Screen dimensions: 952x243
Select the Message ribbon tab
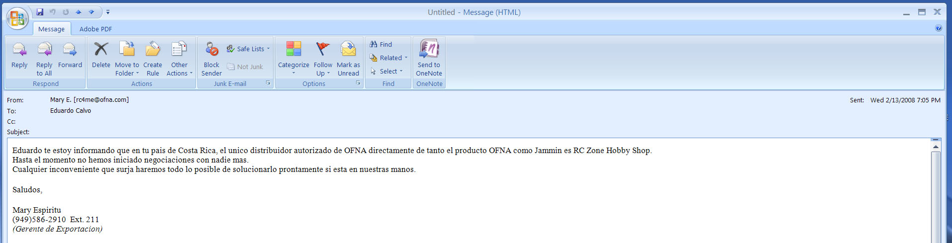[51, 29]
